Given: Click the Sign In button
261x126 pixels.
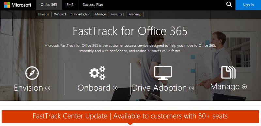Looking at the screenshot, I should click(x=248, y=5).
